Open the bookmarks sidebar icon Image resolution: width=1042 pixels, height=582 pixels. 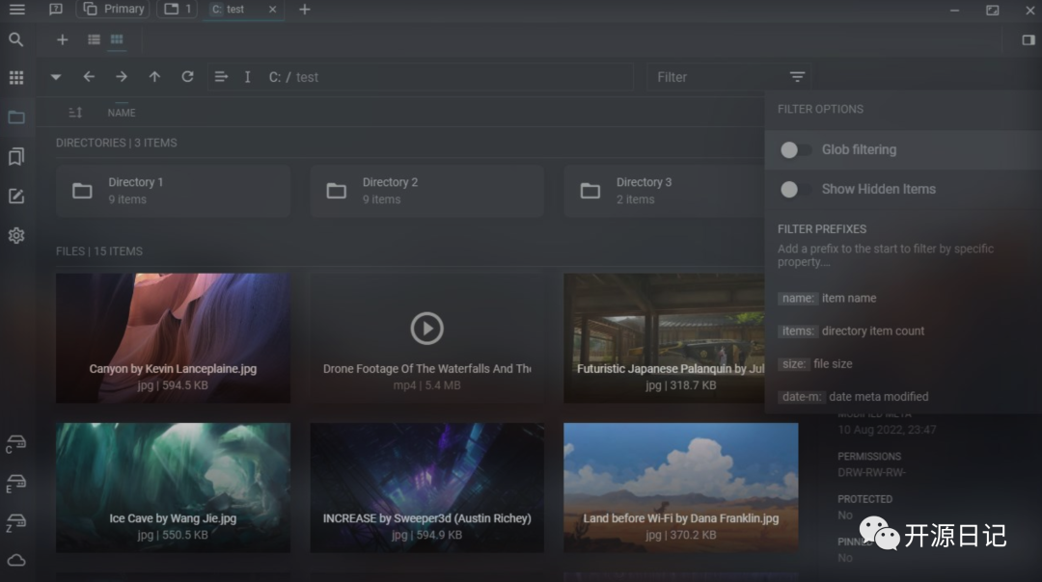[16, 157]
